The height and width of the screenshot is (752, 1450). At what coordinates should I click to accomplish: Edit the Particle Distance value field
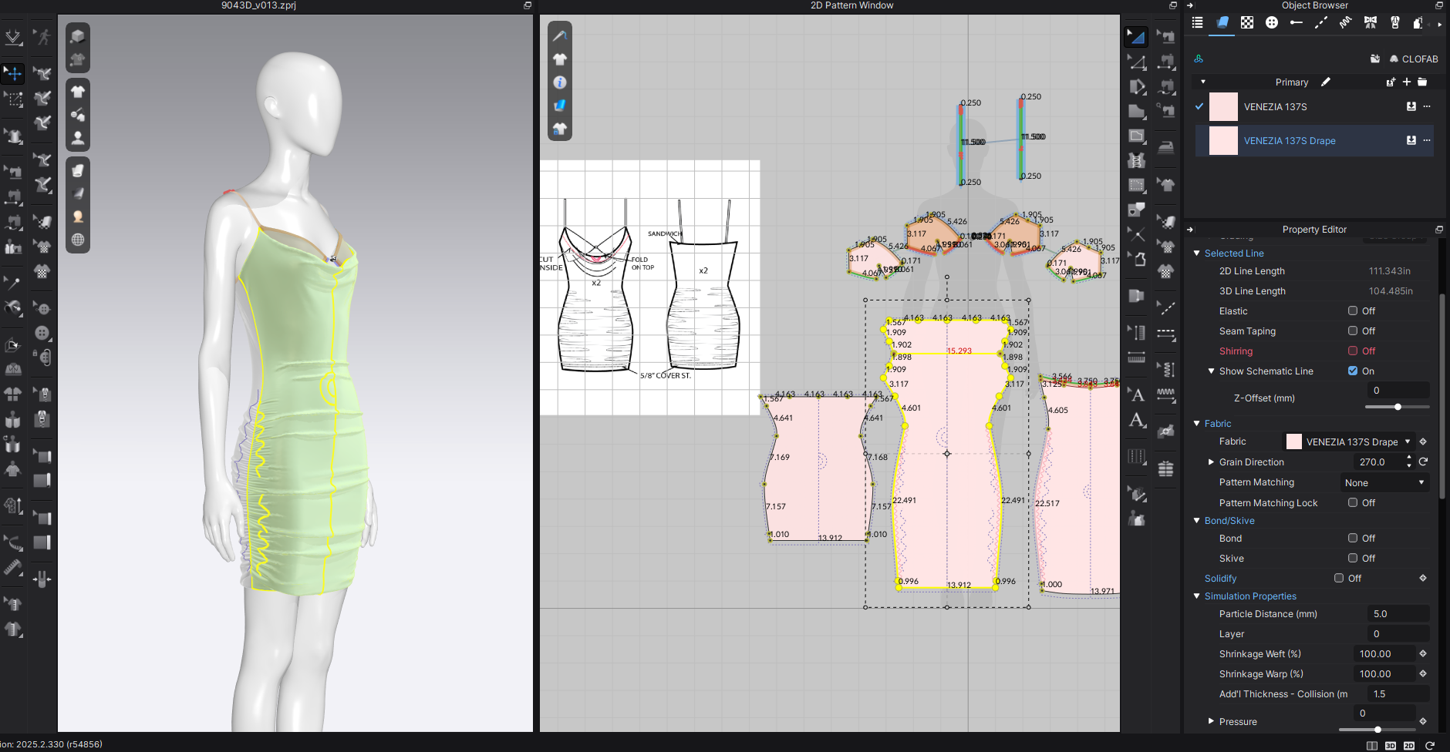(x=1399, y=614)
